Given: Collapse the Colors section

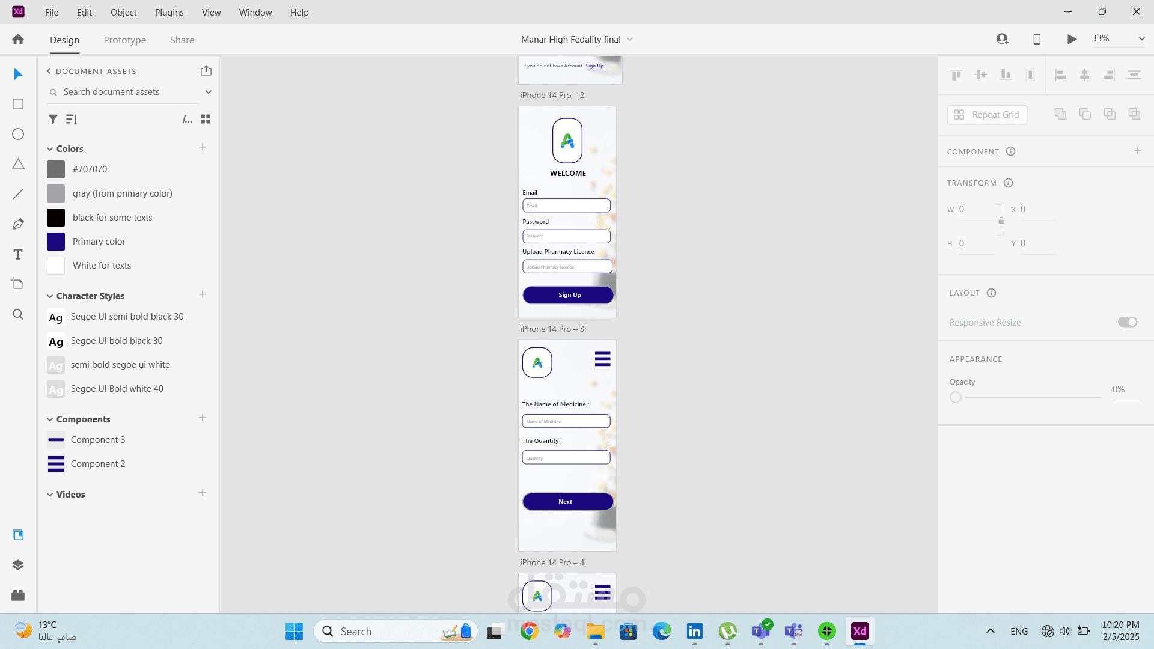Looking at the screenshot, I should (50, 149).
